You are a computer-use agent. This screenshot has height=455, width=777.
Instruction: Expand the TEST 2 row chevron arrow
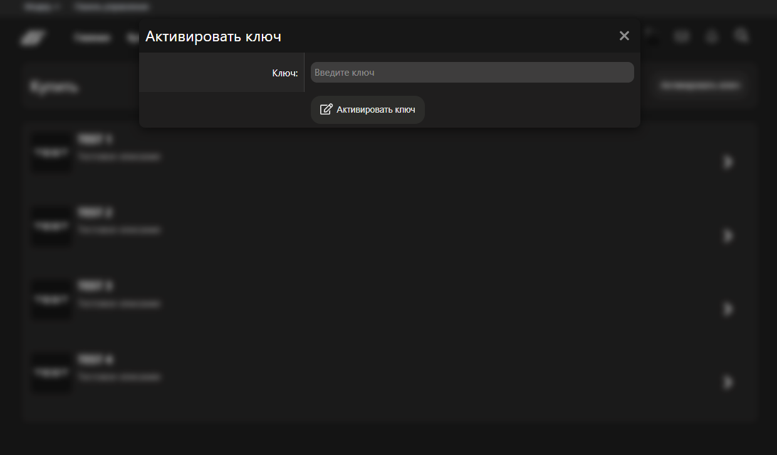click(727, 236)
